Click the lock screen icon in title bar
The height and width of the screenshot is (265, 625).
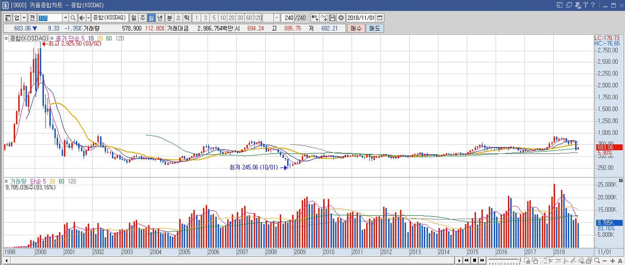tap(578, 5)
